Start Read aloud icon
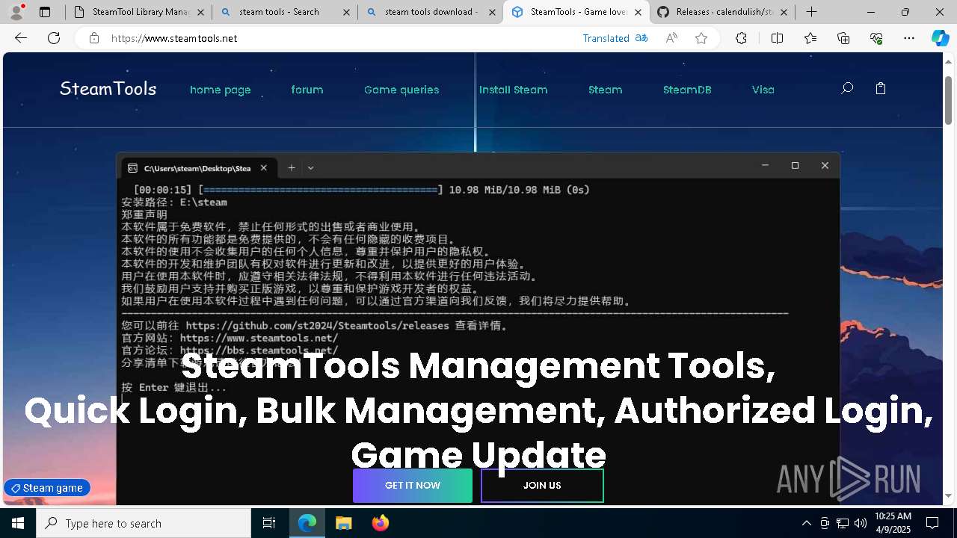The height and width of the screenshot is (538, 957). click(671, 38)
